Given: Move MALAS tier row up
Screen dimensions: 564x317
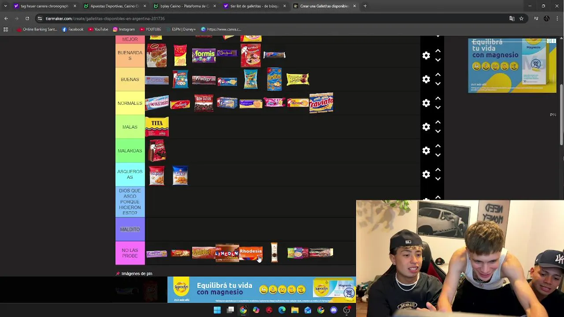Looking at the screenshot, I should click(438, 122).
